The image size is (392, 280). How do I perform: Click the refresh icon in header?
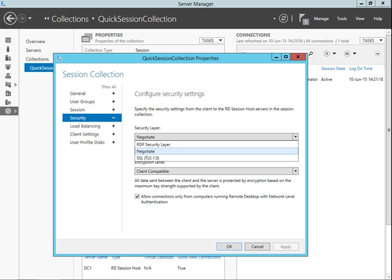click(x=283, y=19)
